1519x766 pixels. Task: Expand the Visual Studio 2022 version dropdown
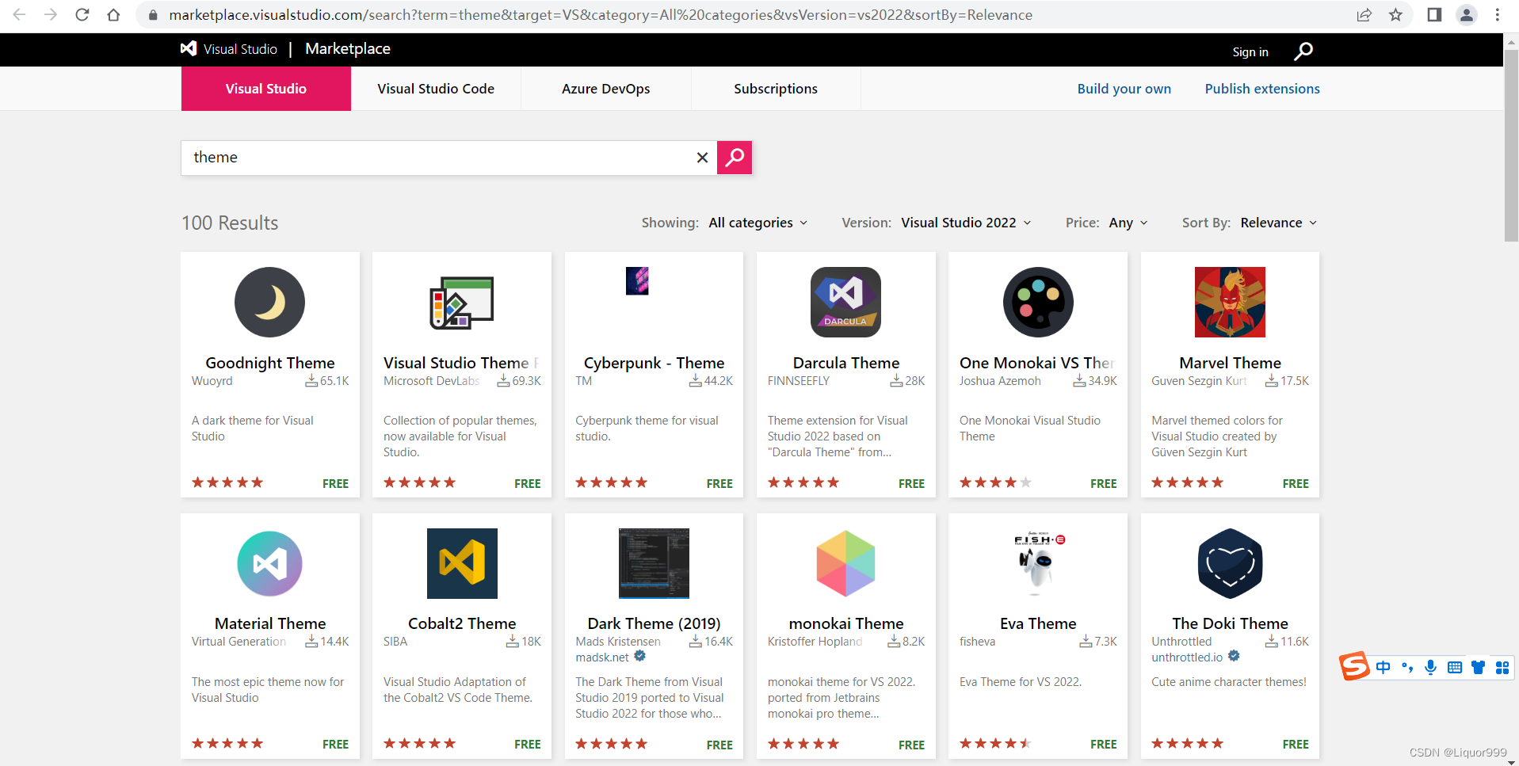pos(966,223)
